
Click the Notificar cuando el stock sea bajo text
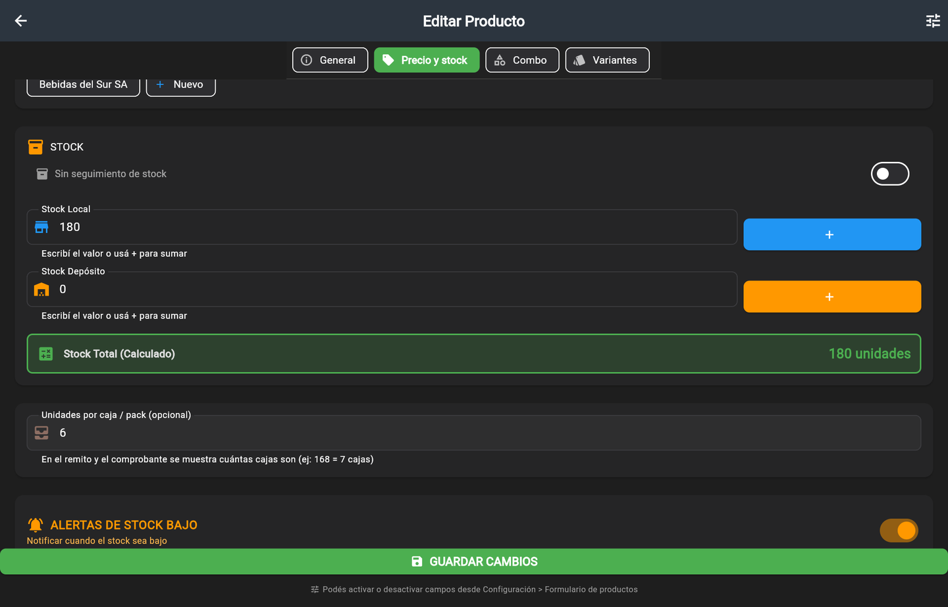[x=97, y=541]
